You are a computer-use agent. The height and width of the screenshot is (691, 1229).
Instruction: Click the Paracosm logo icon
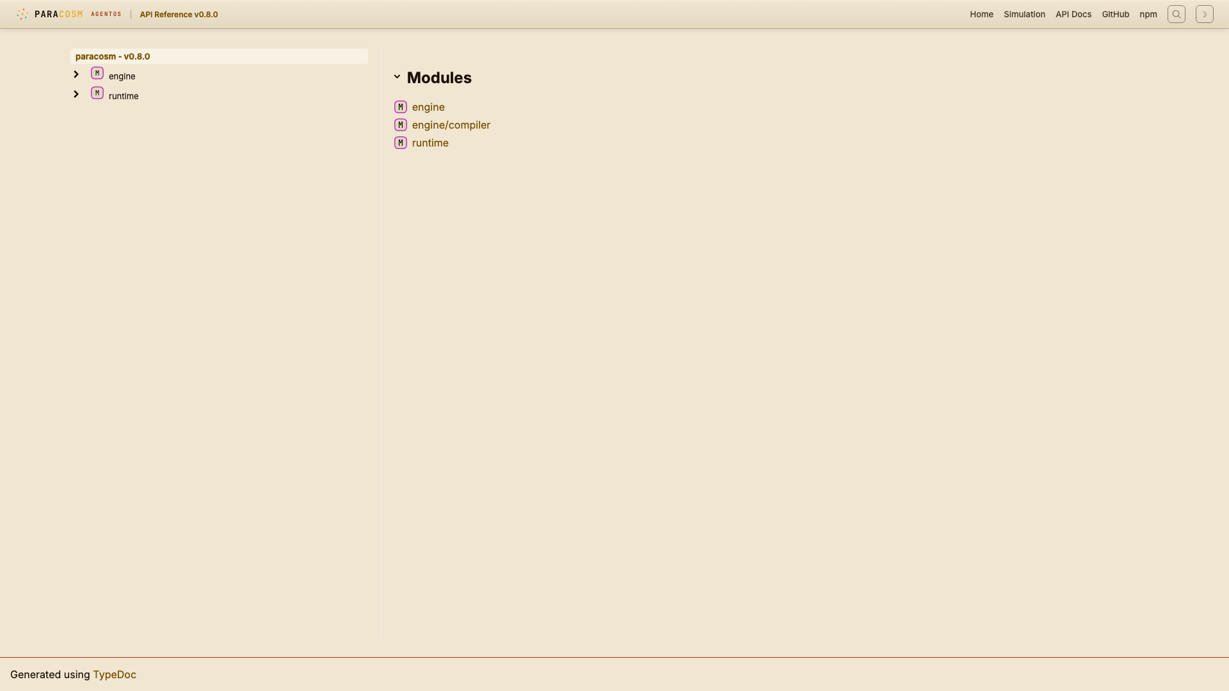pyautogui.click(x=22, y=14)
